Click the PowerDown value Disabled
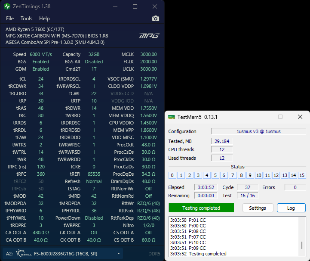 tap(94, 218)
